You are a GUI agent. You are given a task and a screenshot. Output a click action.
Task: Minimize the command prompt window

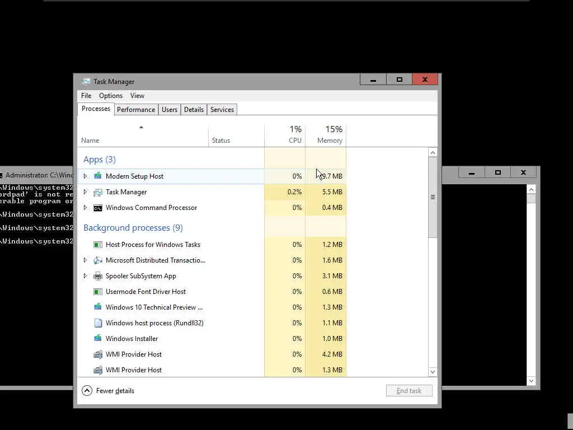tap(472, 172)
